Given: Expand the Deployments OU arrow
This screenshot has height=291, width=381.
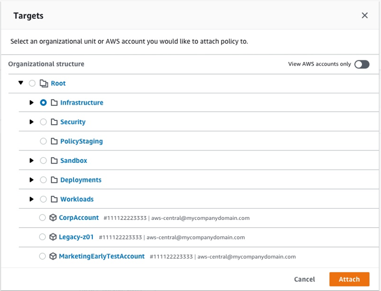Looking at the screenshot, I should click(x=31, y=180).
